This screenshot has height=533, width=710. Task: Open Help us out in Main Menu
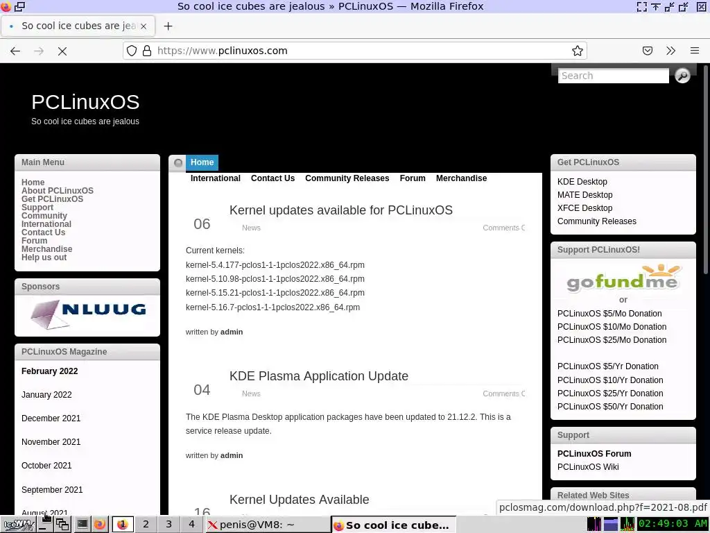[44, 257]
